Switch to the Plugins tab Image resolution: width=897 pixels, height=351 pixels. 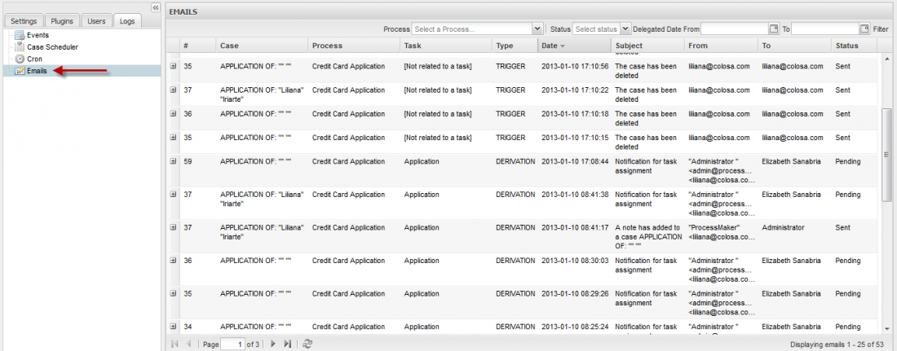click(x=61, y=21)
